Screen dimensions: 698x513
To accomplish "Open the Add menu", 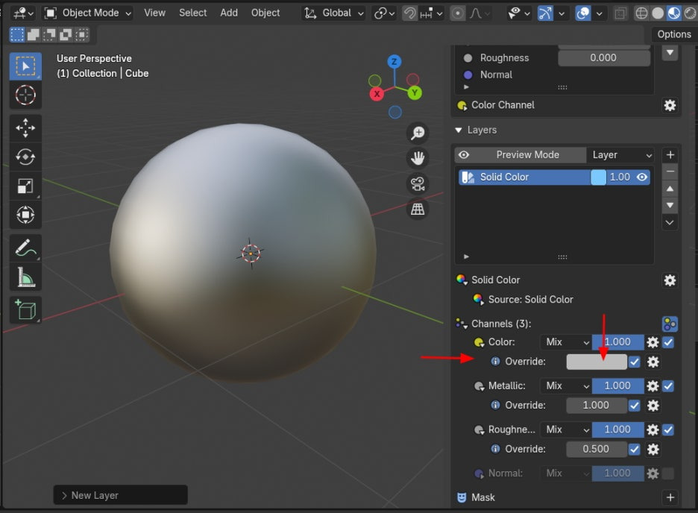I will (229, 13).
